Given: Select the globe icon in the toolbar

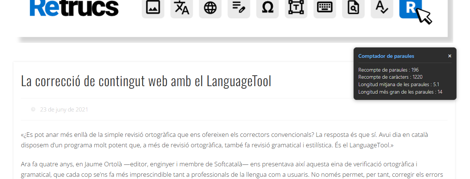Looking at the screenshot, I should click(x=210, y=8).
